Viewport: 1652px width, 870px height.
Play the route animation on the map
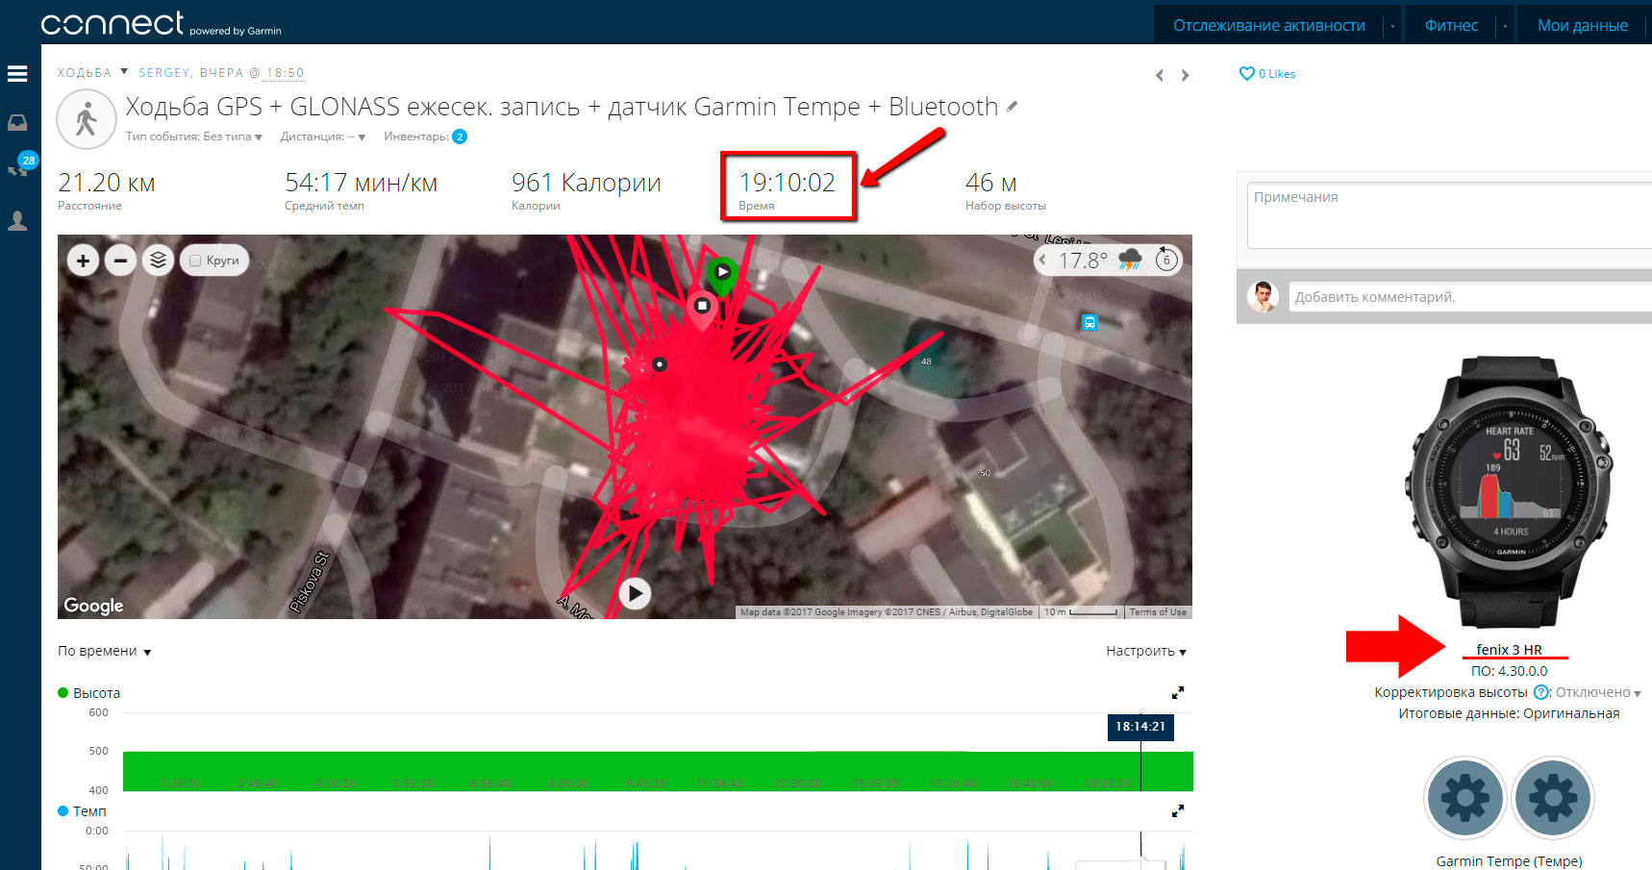635,593
